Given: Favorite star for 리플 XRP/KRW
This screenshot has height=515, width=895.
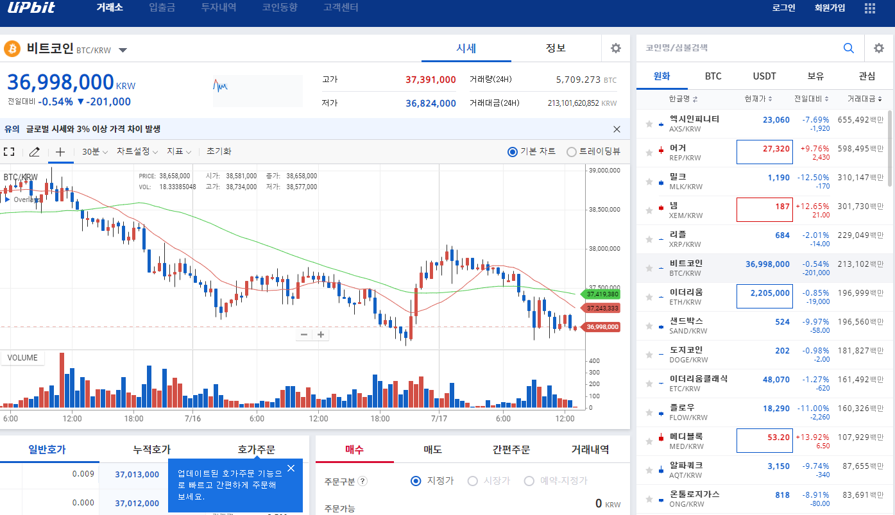Looking at the screenshot, I should click(x=649, y=239).
